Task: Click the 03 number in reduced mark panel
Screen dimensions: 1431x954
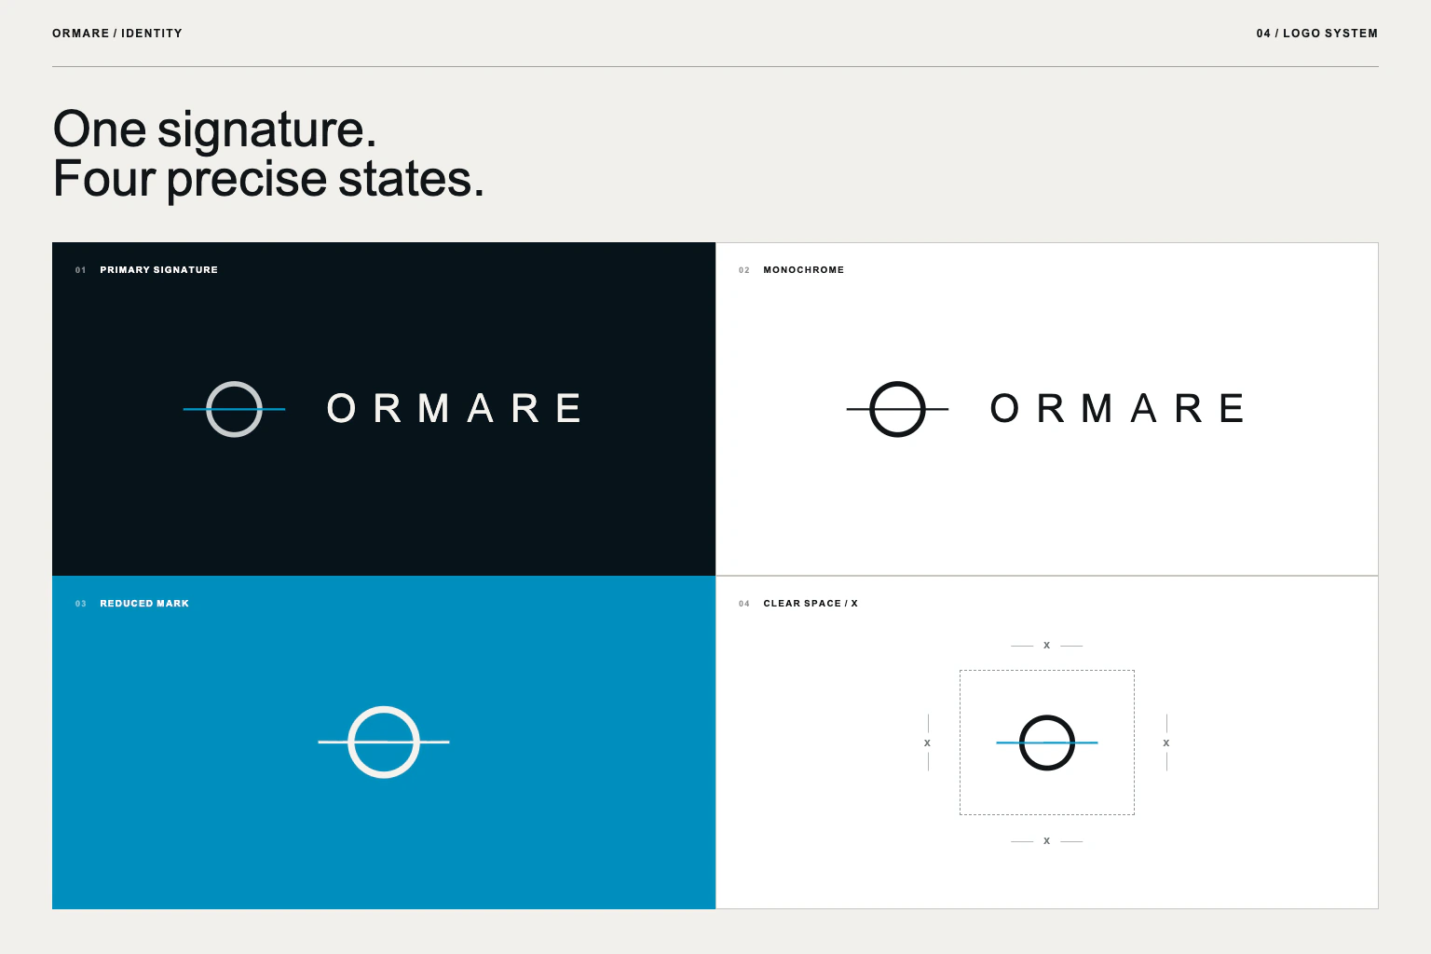Action: click(81, 604)
